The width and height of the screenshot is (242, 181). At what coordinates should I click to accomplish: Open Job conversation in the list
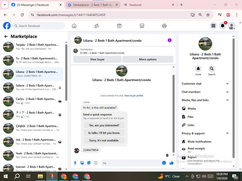[x=32, y=141]
